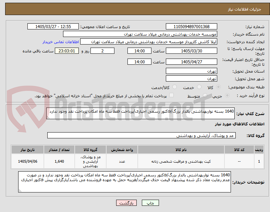Click the price validity date 1405/04/27
The height and width of the screenshot is (212, 270).
[x=191, y=62]
